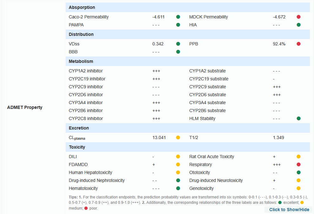The image size is (314, 214).
Task: Click the green dot beside Hematotoxicity
Action: point(178,188)
